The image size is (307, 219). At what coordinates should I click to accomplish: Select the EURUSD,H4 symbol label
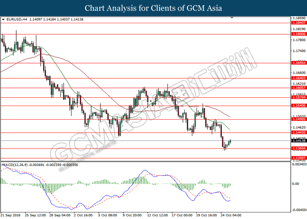pos(17,19)
